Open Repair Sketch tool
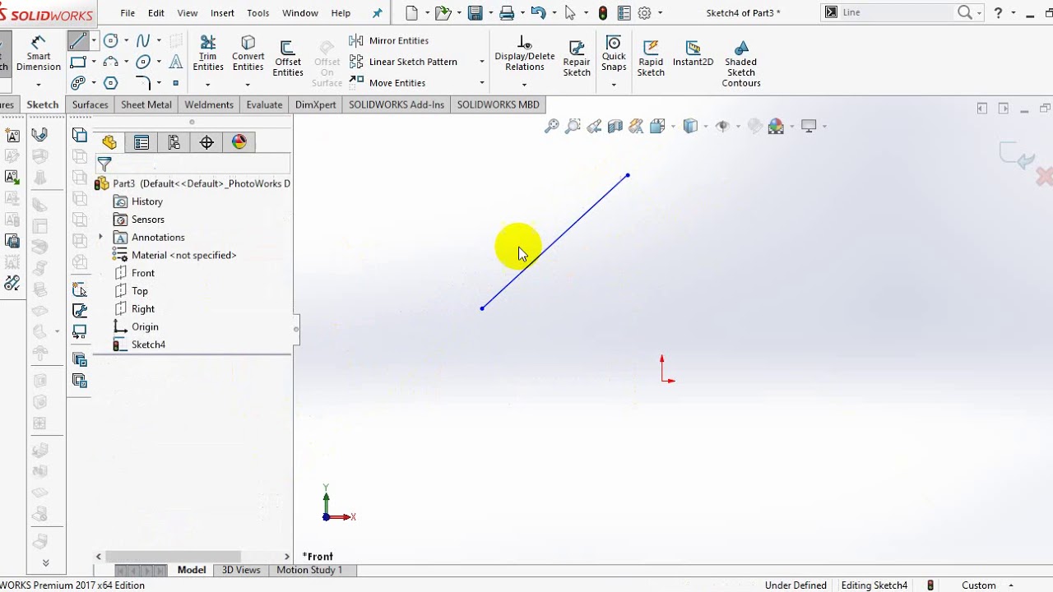This screenshot has width=1053, height=592. click(x=577, y=58)
